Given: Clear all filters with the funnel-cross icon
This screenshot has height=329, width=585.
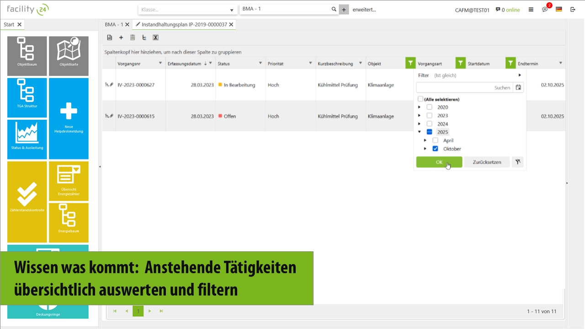Looking at the screenshot, I should 518,162.
